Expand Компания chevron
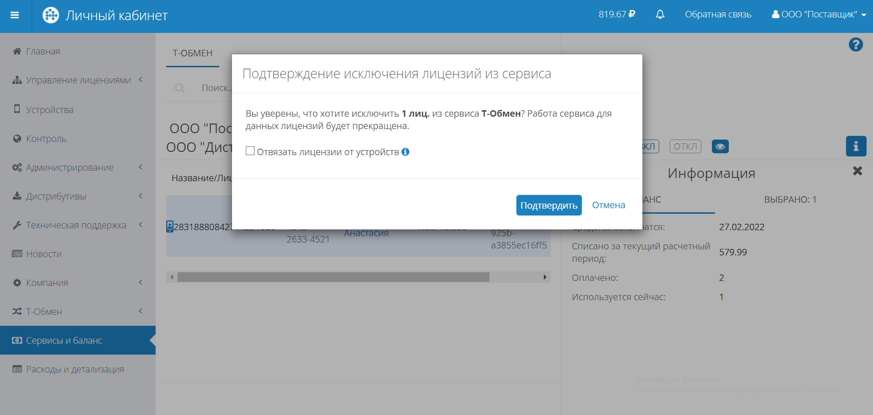 pos(141,282)
